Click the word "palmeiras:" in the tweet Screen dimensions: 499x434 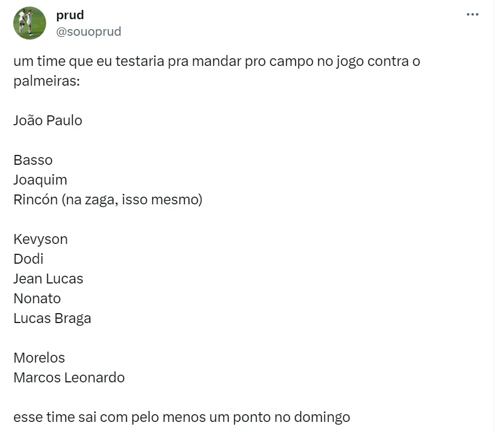pos(47,81)
